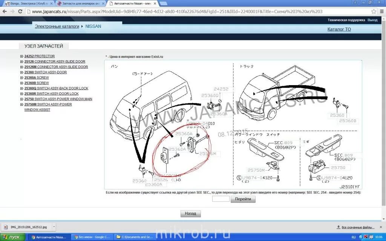Open 25126M CONNECTOR ASSY-SLIDE DOOR link
Screen dimensions: 386x241
coord(56,67)
